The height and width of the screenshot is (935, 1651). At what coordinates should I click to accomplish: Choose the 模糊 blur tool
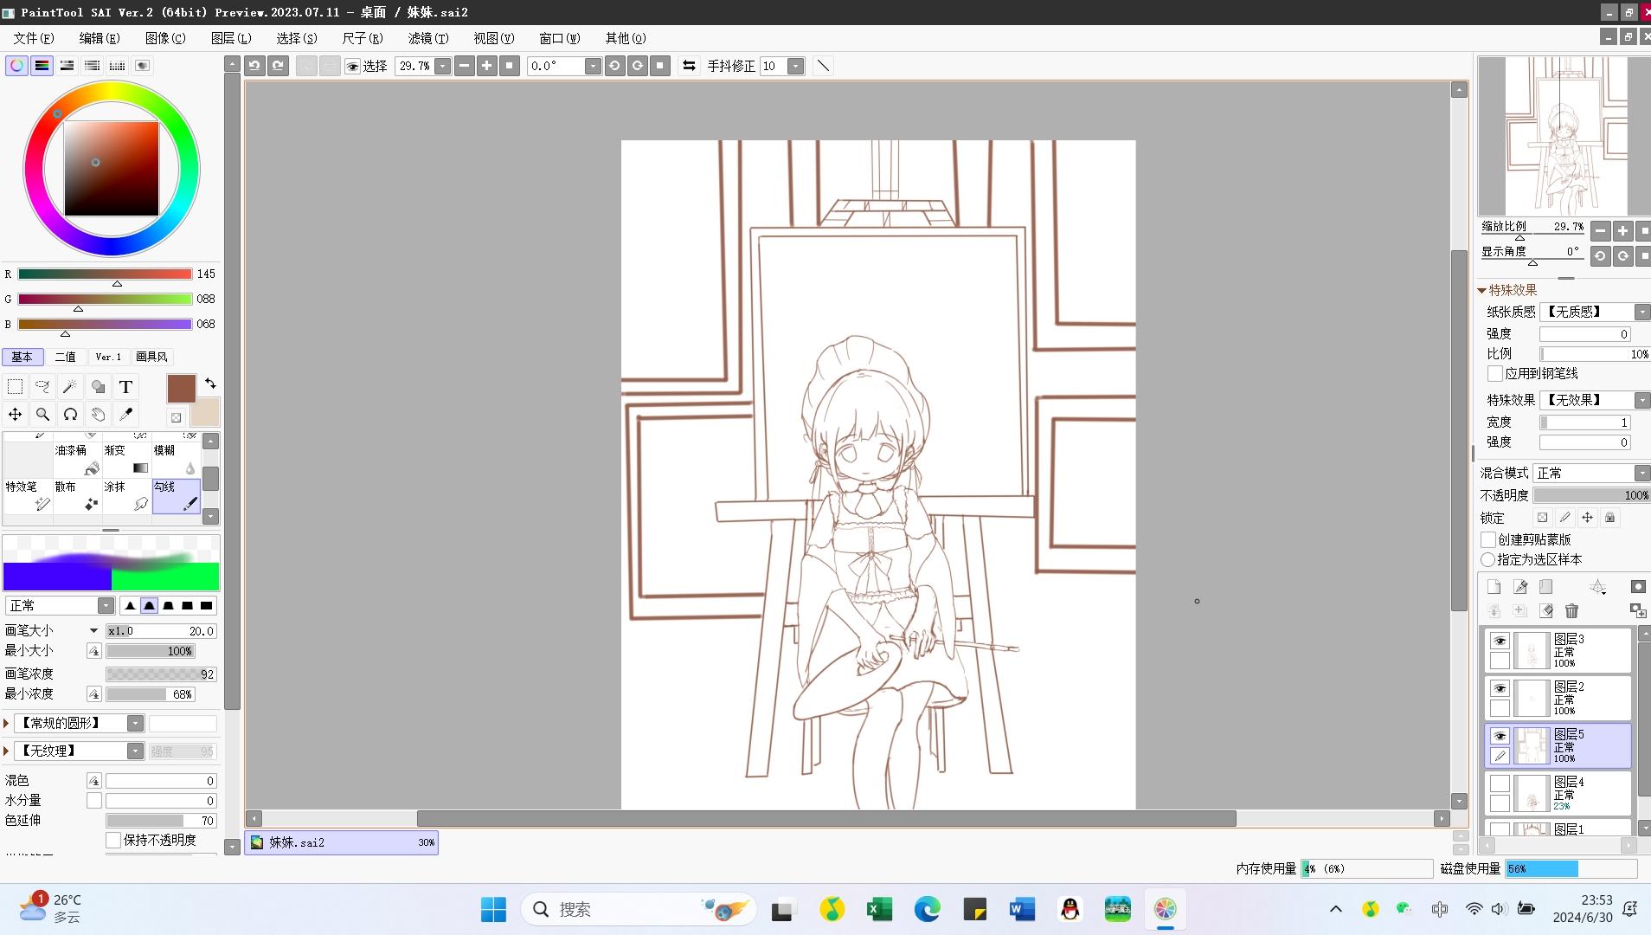point(177,460)
